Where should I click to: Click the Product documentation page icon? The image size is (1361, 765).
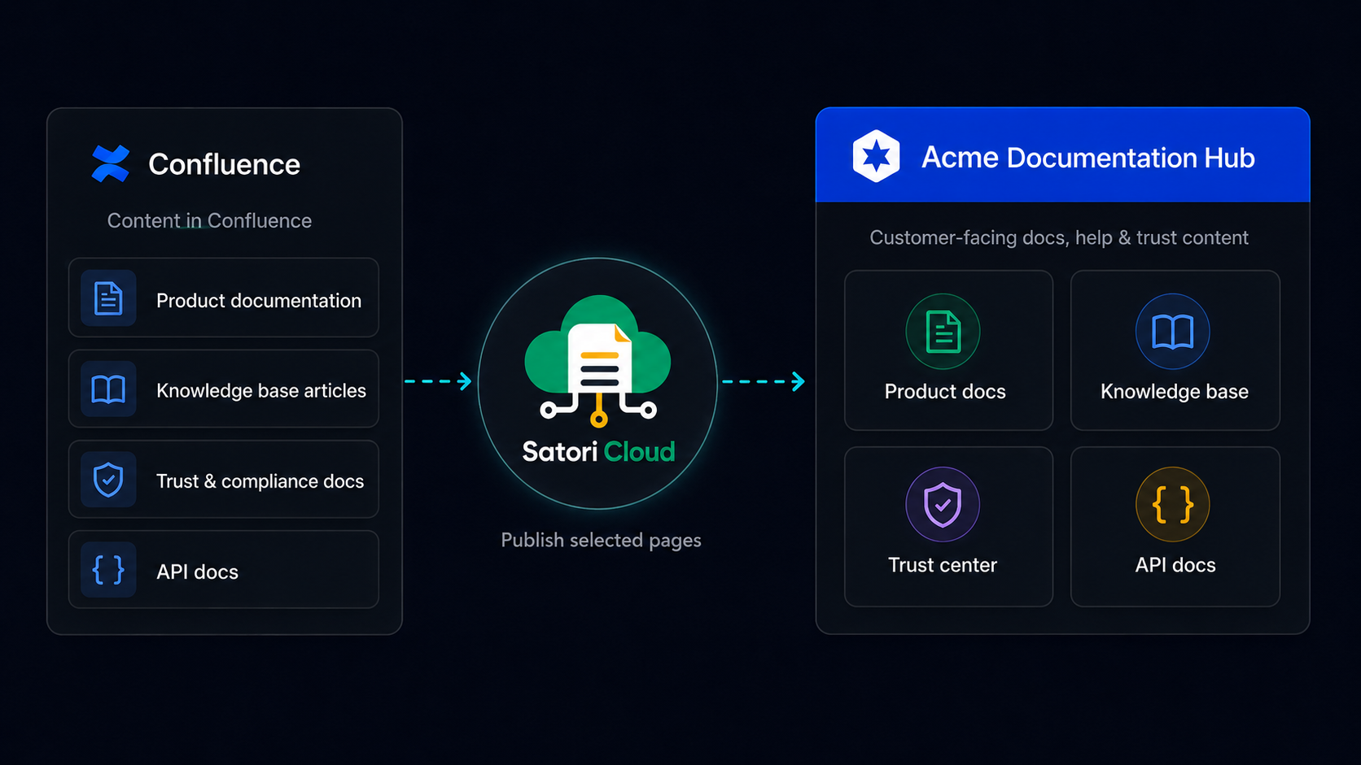coord(108,298)
